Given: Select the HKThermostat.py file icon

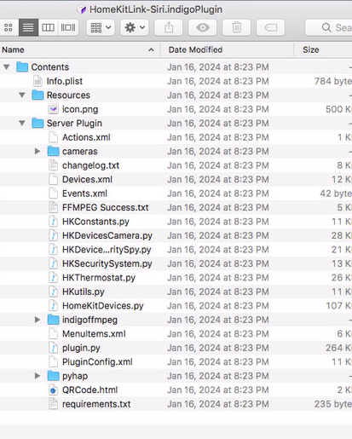Looking at the screenshot, I should (x=53, y=278).
